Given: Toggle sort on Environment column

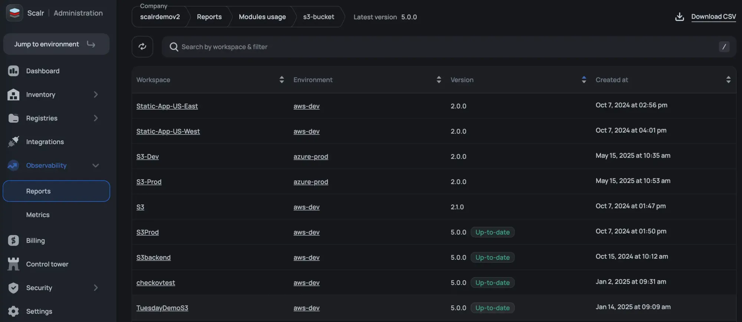Looking at the screenshot, I should 439,80.
